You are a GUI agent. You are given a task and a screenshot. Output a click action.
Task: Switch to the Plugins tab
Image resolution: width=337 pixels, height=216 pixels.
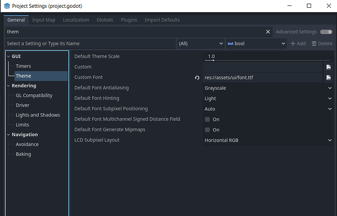coord(129,20)
